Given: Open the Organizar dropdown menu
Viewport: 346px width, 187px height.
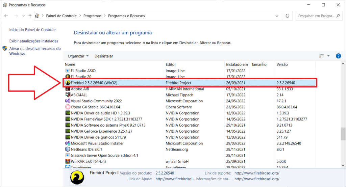Looking at the screenshot, I should click(78, 56).
